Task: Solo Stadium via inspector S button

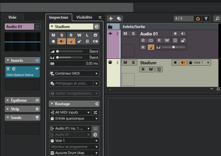Action: [62, 35]
